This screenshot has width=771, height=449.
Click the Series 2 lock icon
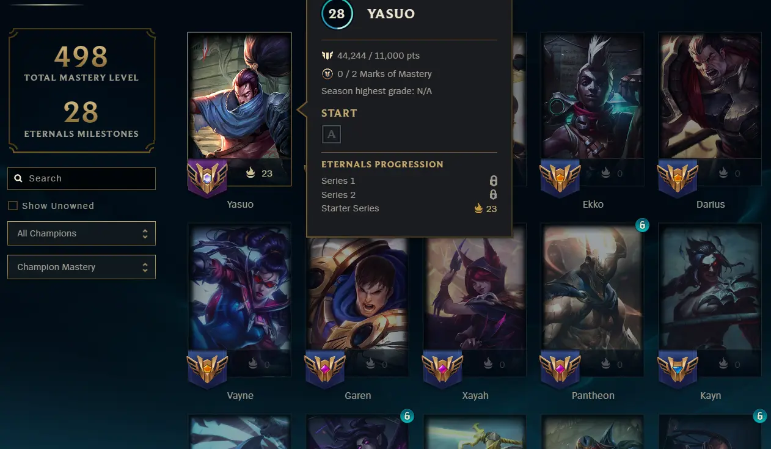click(x=493, y=195)
